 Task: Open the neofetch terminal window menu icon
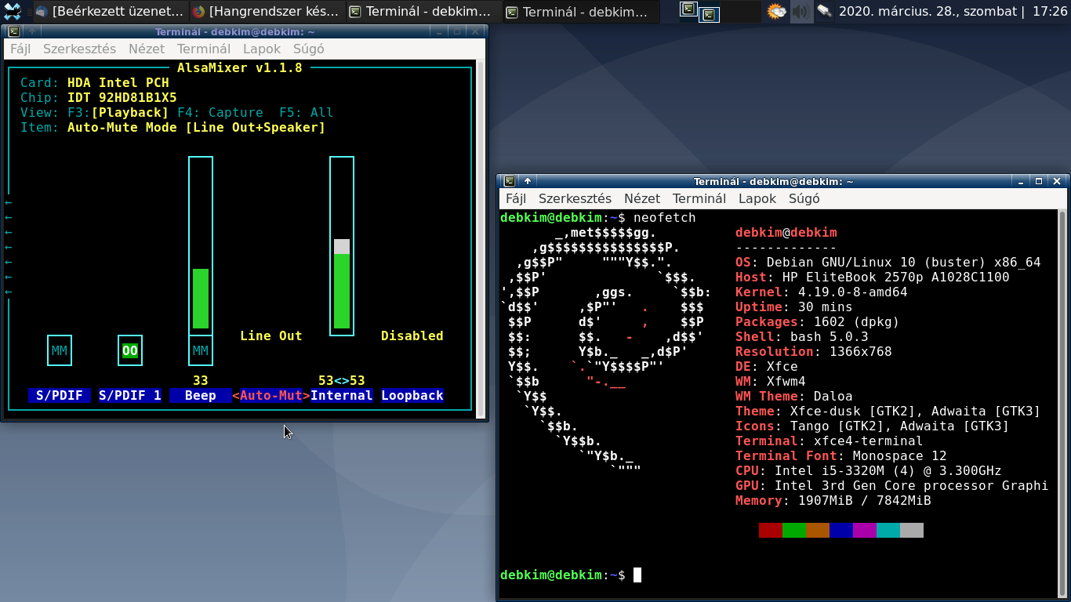(x=510, y=181)
